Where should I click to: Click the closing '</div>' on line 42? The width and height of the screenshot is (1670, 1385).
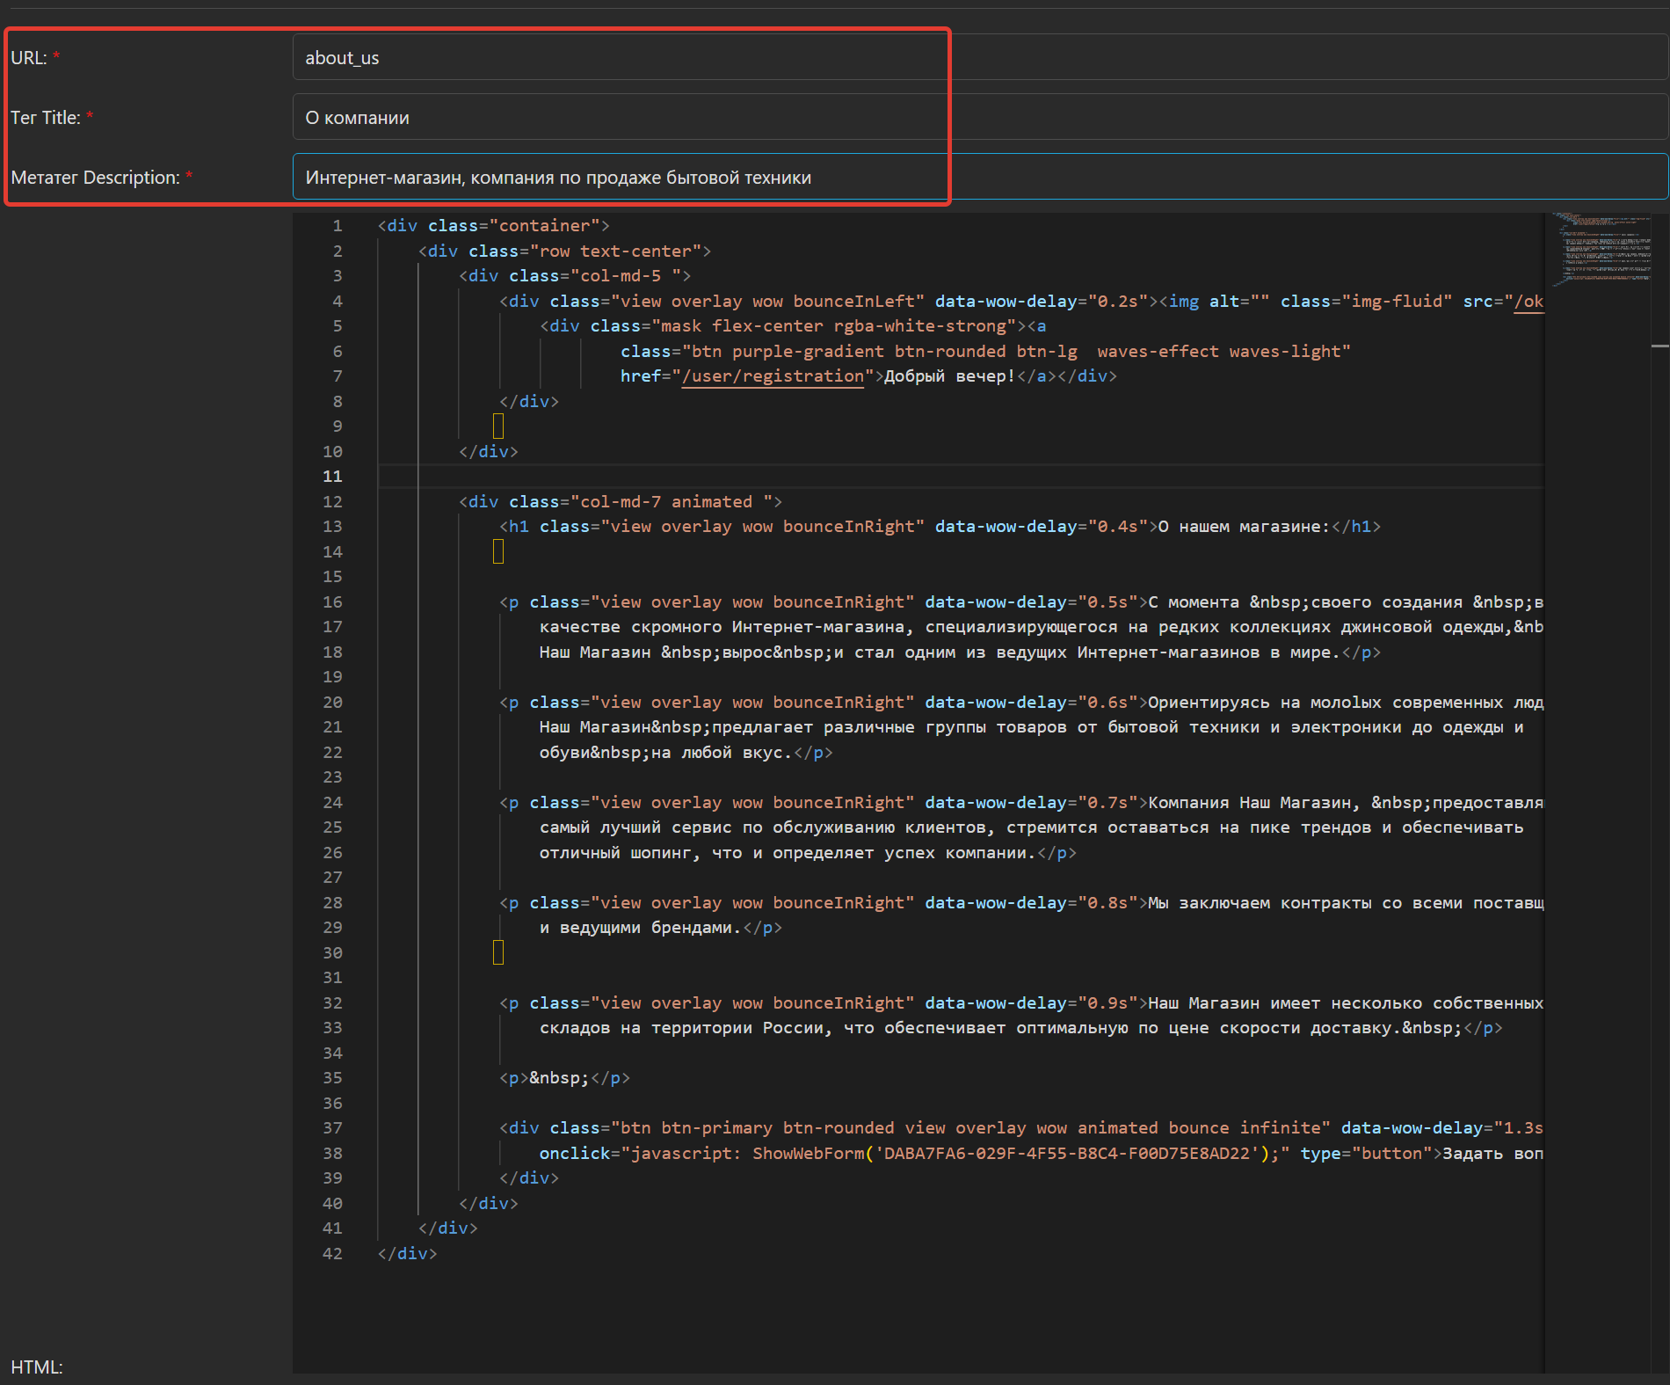point(407,1254)
